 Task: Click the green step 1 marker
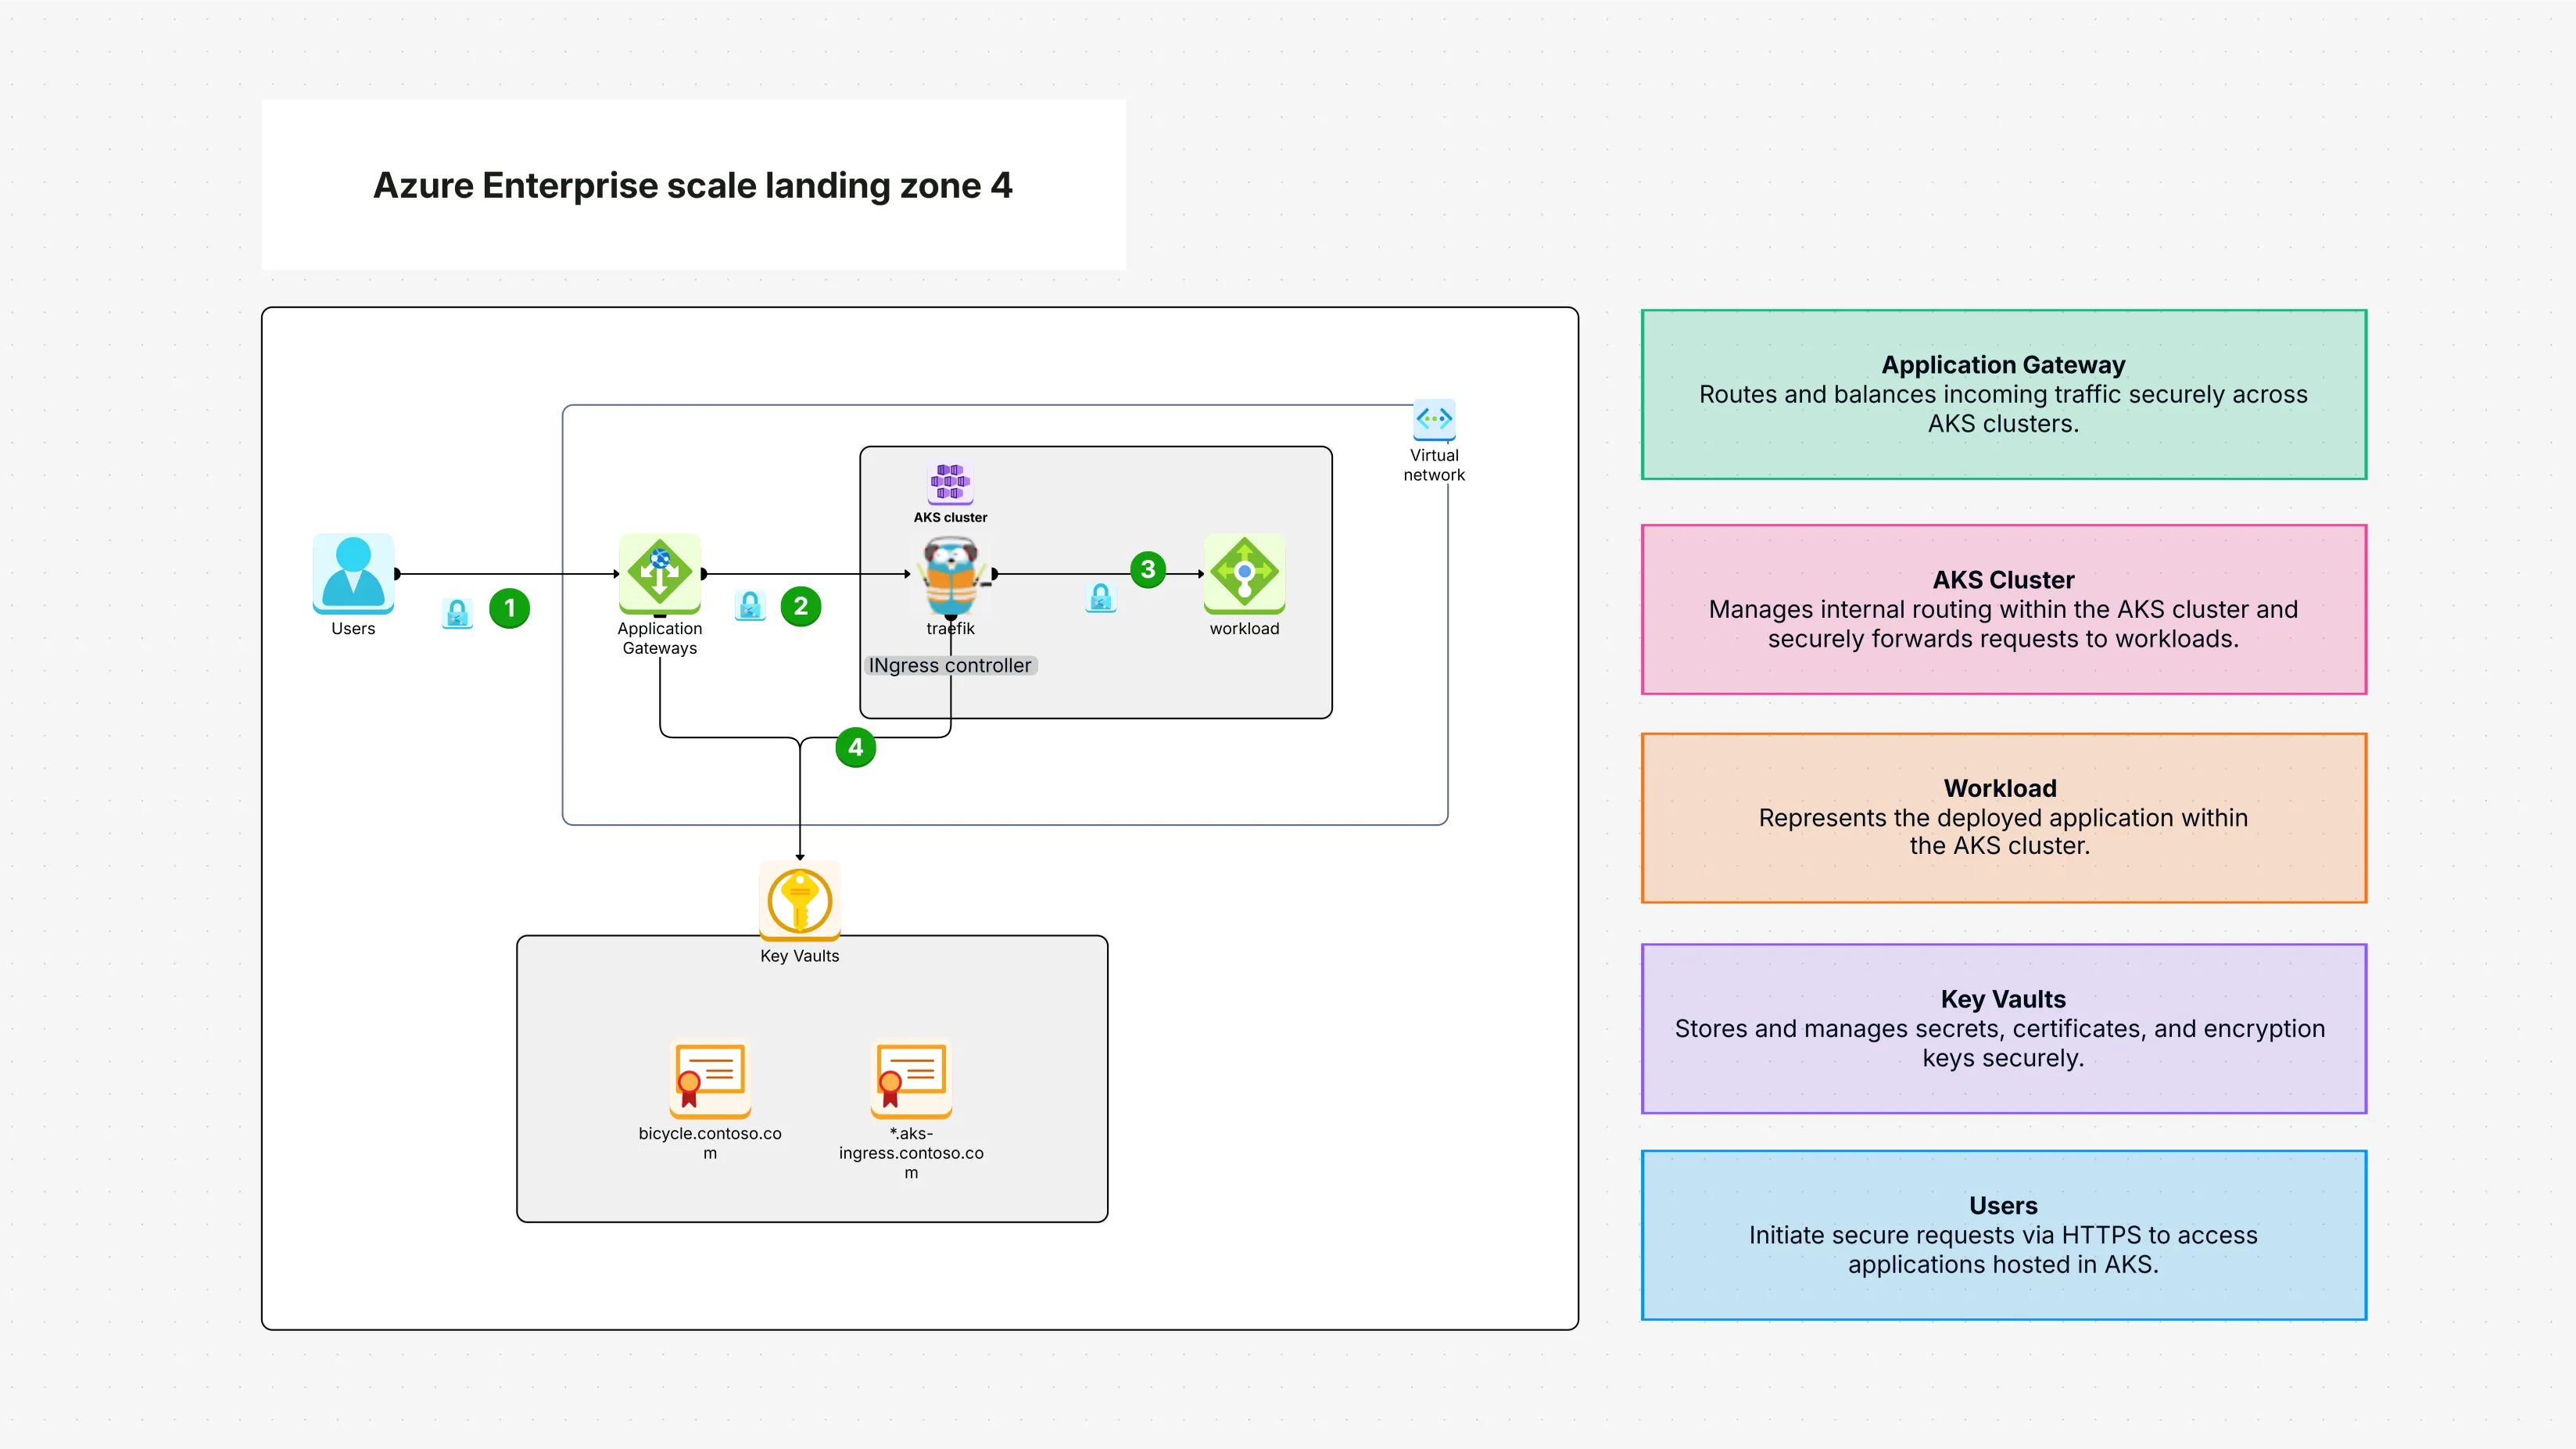[511, 608]
